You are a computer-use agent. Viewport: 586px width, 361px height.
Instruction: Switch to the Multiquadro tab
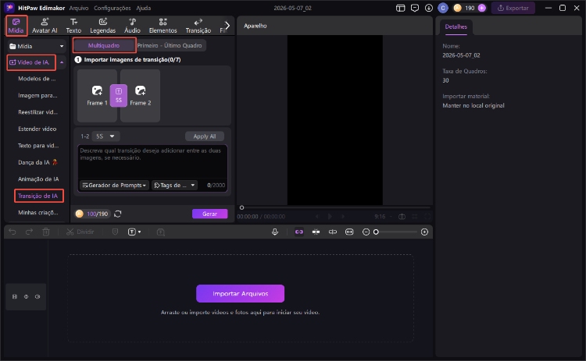104,45
